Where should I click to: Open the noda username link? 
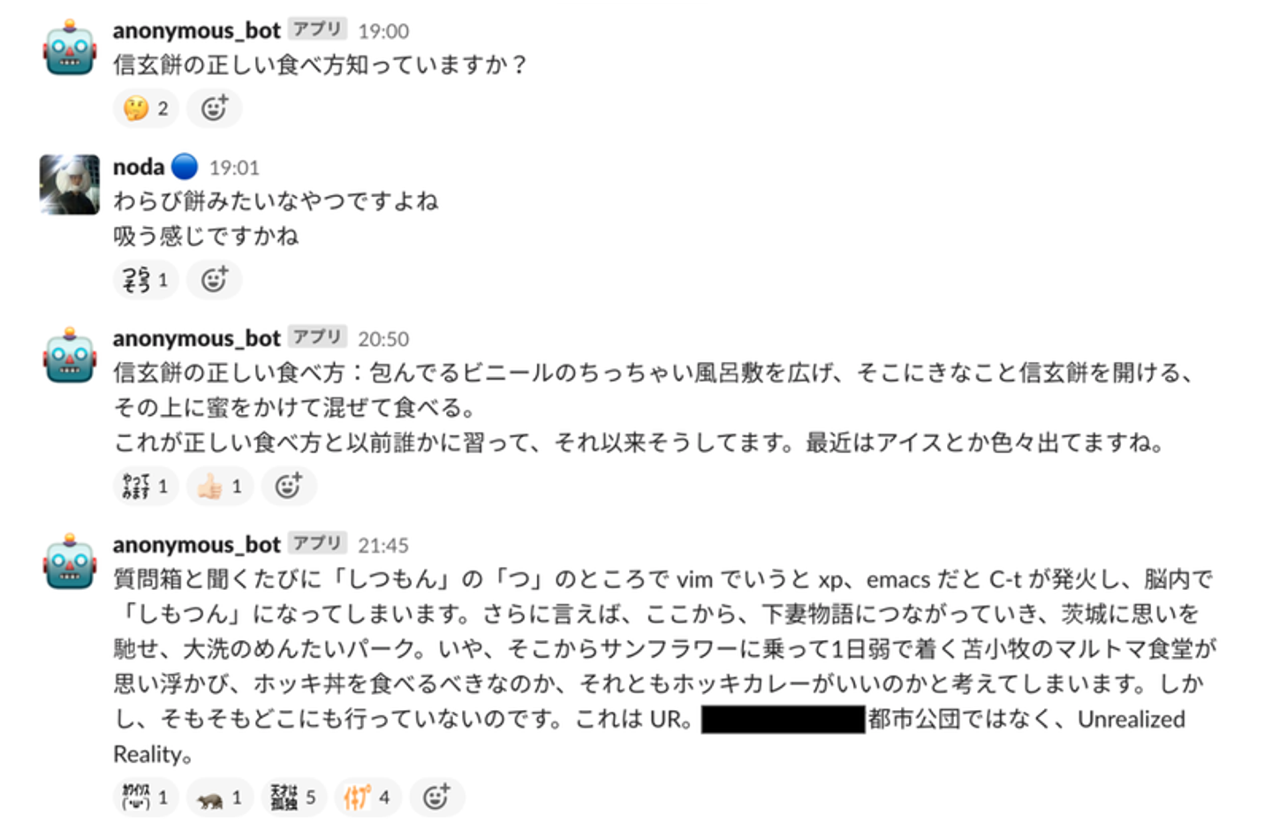(139, 167)
